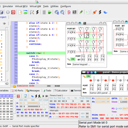Click the gray close-file X icon in toolbar

click(x=8, y=12)
